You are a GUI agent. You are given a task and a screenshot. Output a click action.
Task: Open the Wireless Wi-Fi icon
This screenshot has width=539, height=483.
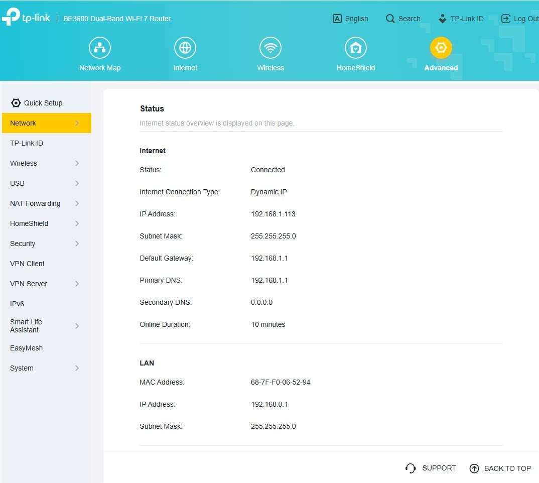click(271, 48)
